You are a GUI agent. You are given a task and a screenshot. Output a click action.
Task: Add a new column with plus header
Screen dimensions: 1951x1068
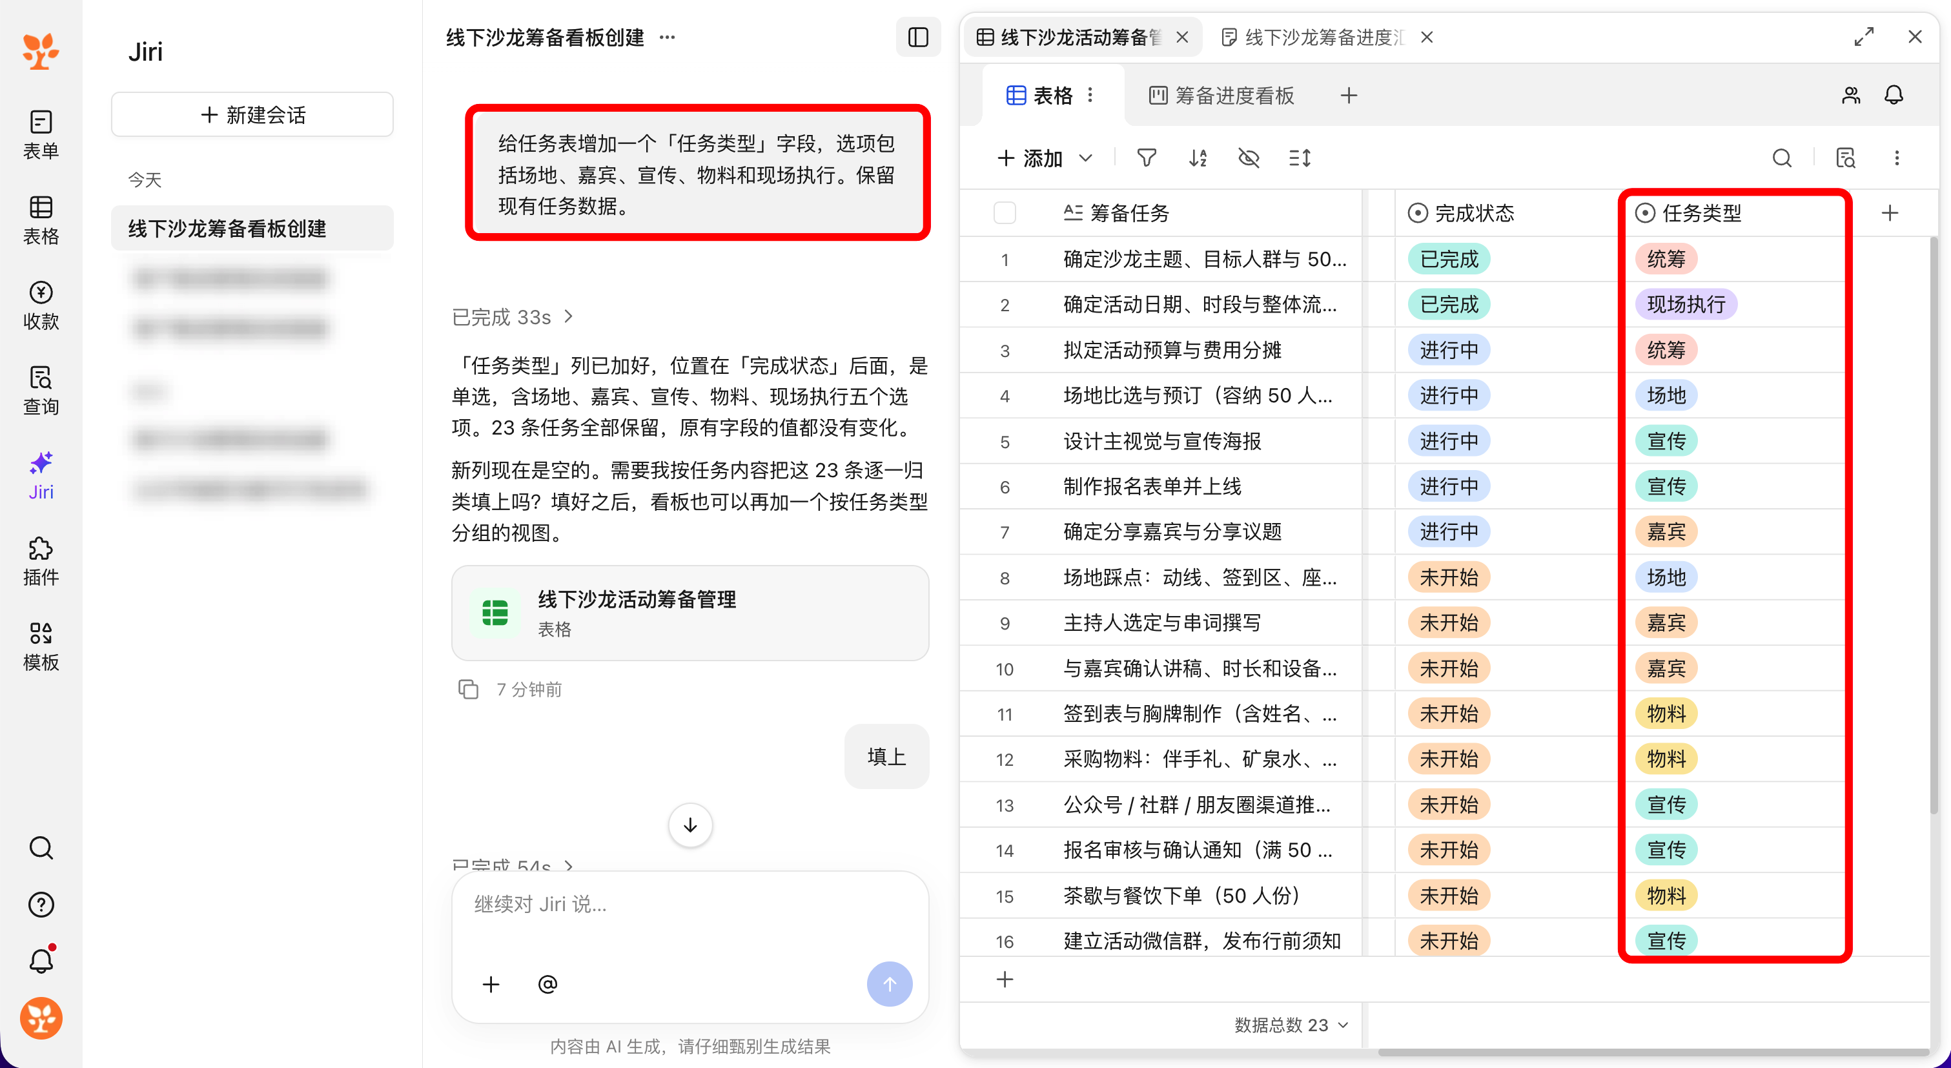pyautogui.click(x=1890, y=213)
